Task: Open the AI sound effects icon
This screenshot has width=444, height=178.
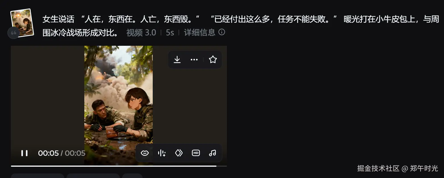Action: click(162, 153)
